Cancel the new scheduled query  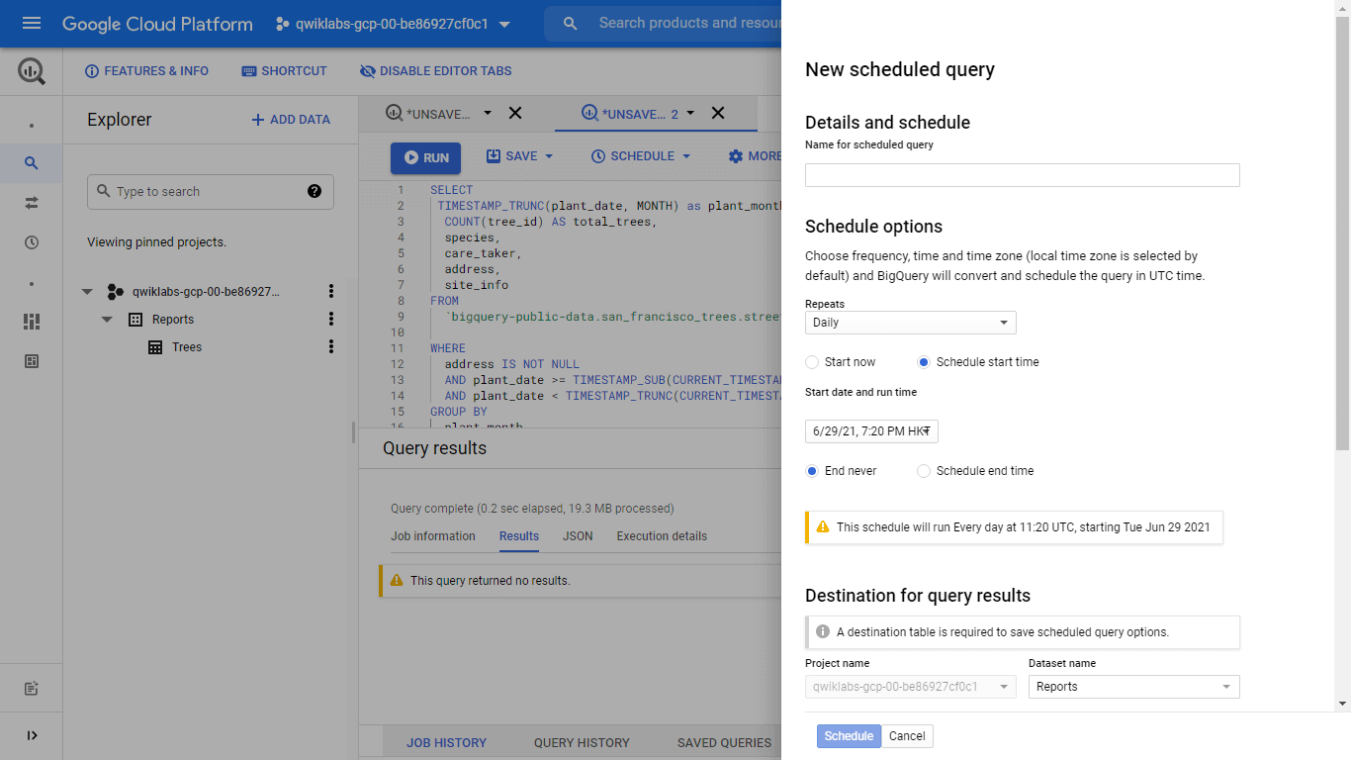pos(907,736)
